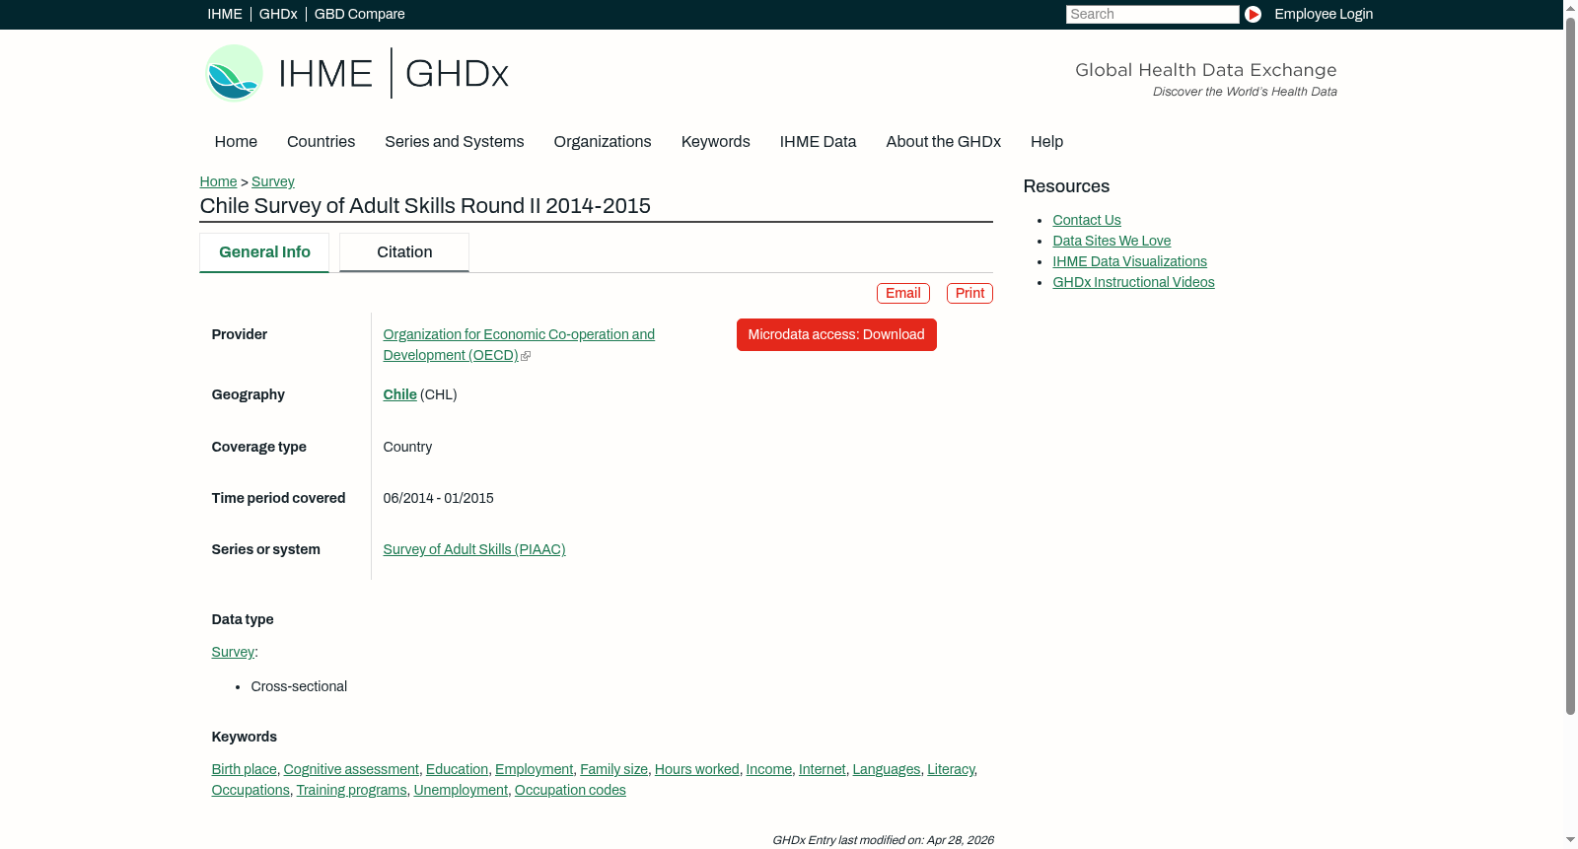Screen dimensions: 1578x849
Task: Click the Birth place keyword
Action: coord(244,769)
